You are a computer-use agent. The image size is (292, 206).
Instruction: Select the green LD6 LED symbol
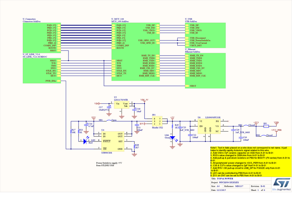pyautogui.click(x=173, y=138)
